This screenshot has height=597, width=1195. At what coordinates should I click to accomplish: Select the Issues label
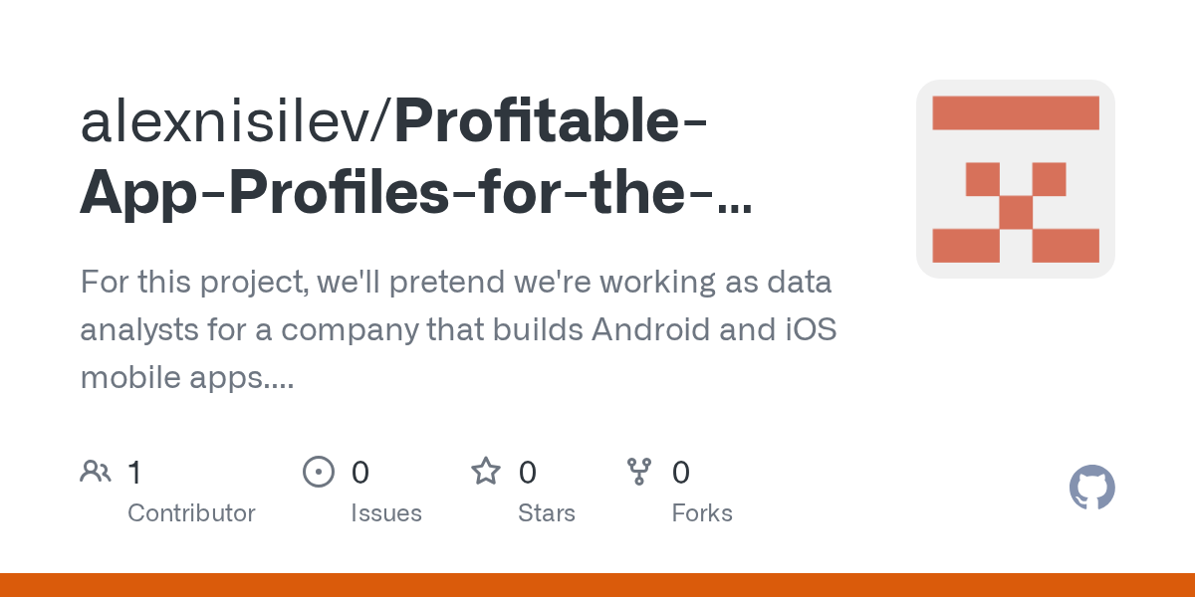(386, 513)
